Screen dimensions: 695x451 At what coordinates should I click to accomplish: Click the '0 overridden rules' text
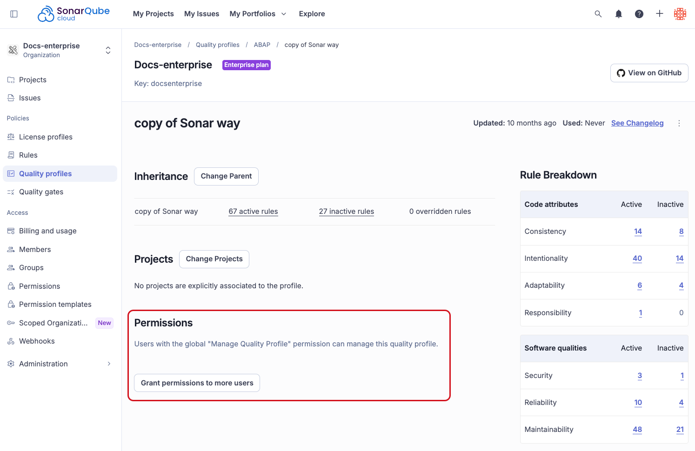[440, 212]
